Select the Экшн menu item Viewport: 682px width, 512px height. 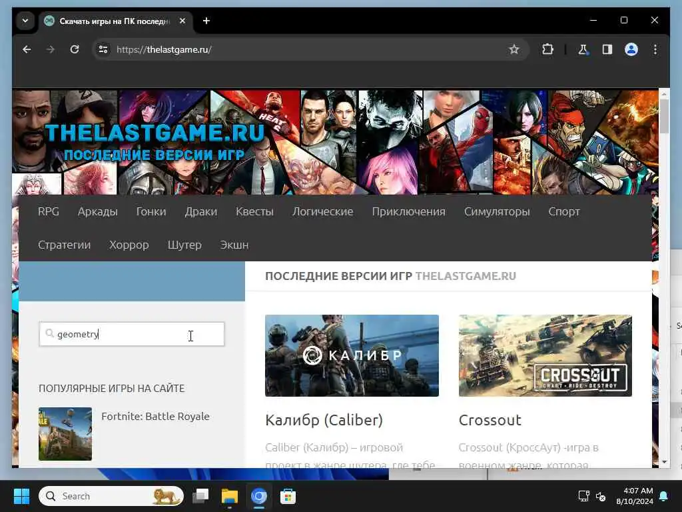[234, 245]
